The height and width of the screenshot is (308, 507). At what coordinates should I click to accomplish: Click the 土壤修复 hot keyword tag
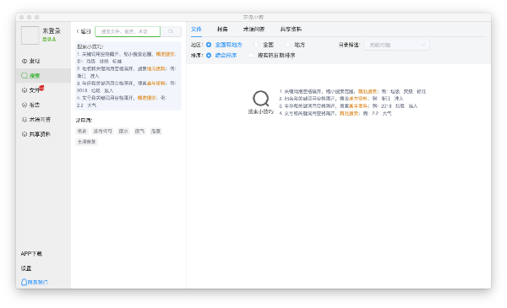point(87,142)
